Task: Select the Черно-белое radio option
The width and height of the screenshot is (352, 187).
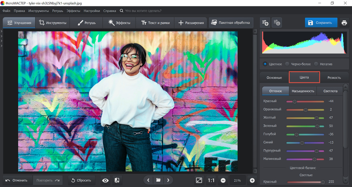Action: (x=288, y=64)
